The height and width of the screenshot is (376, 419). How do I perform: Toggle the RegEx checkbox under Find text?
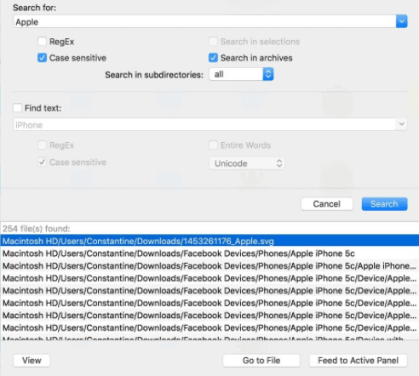(42, 145)
